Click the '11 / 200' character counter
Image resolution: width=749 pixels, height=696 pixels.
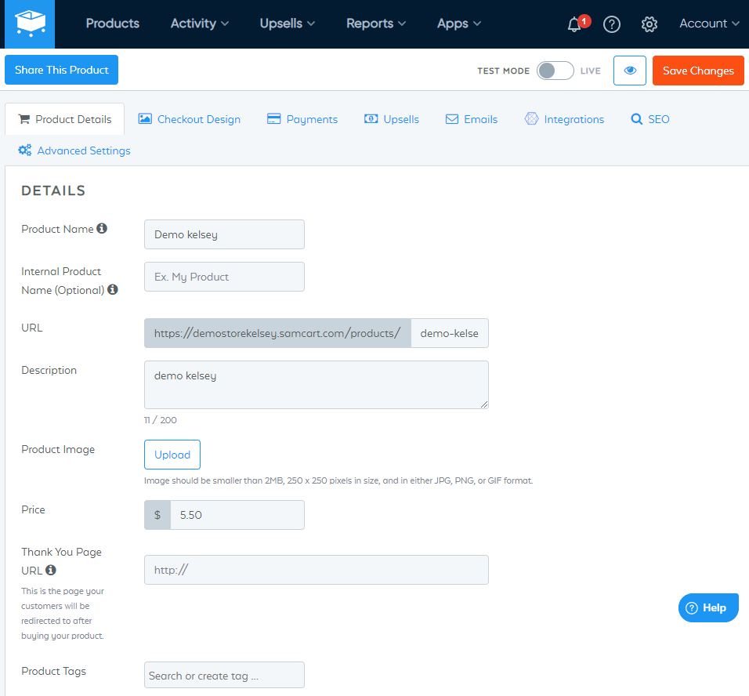tap(161, 420)
